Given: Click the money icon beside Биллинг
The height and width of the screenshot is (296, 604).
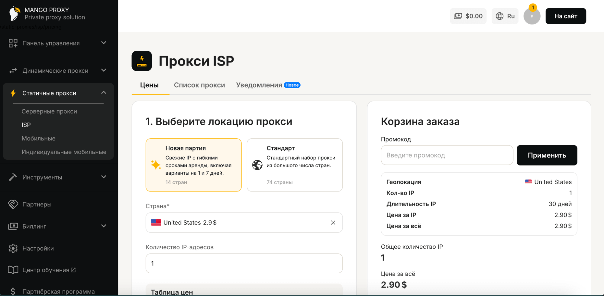Looking at the screenshot, I should coord(13,226).
